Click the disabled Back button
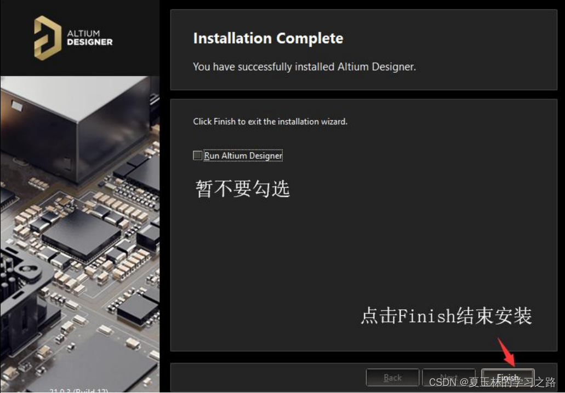 (392, 377)
